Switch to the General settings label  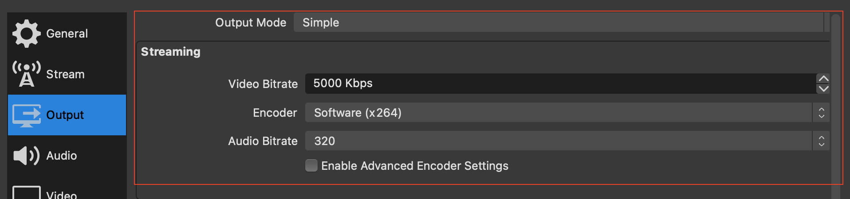tap(67, 34)
